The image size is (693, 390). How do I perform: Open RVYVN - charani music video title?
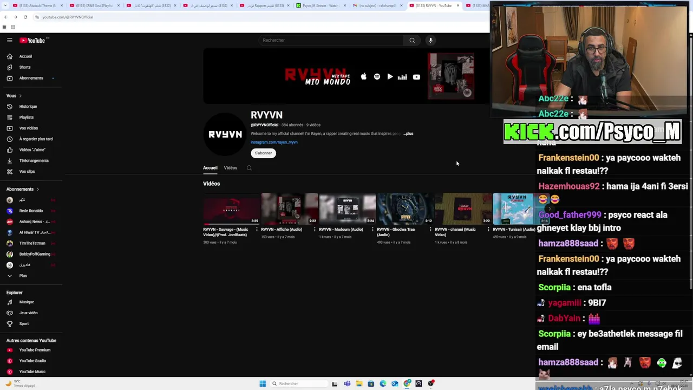pos(455,232)
